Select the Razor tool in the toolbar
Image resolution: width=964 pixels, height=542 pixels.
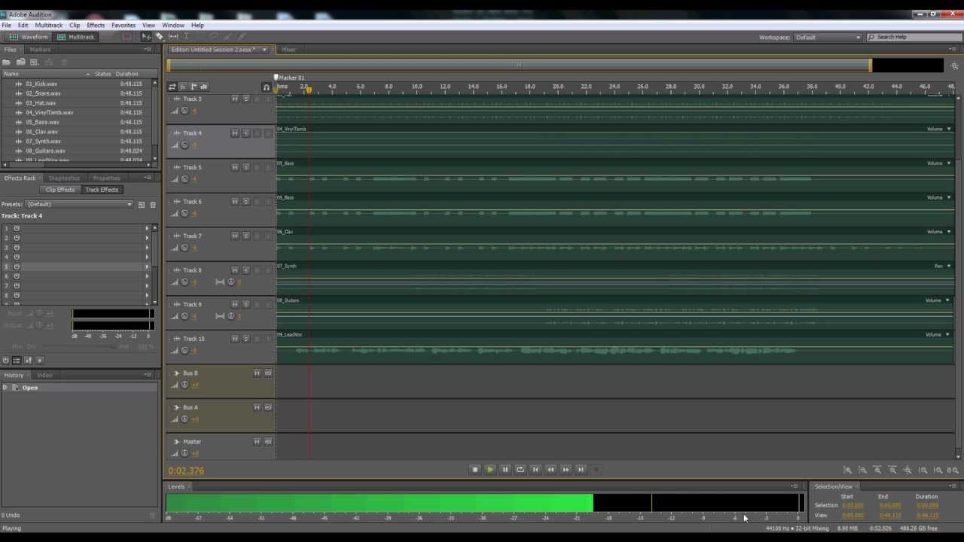(159, 37)
